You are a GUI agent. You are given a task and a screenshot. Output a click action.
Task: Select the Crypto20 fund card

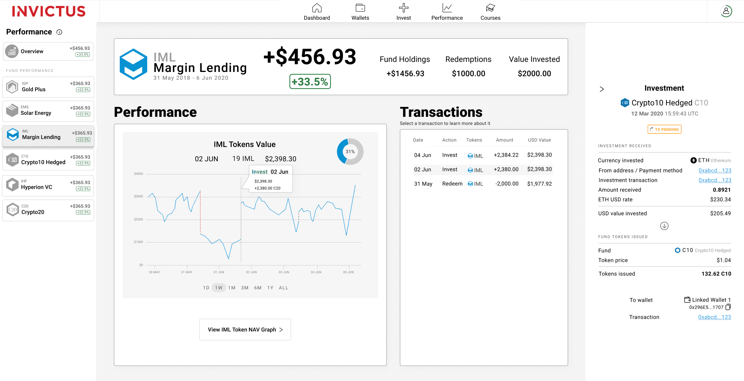click(x=48, y=210)
